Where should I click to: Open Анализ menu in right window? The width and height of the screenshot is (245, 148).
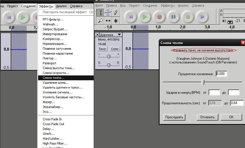click(x=183, y=5)
